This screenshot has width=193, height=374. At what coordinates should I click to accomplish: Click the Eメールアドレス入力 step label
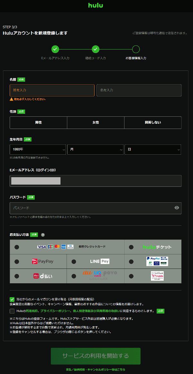(55, 58)
